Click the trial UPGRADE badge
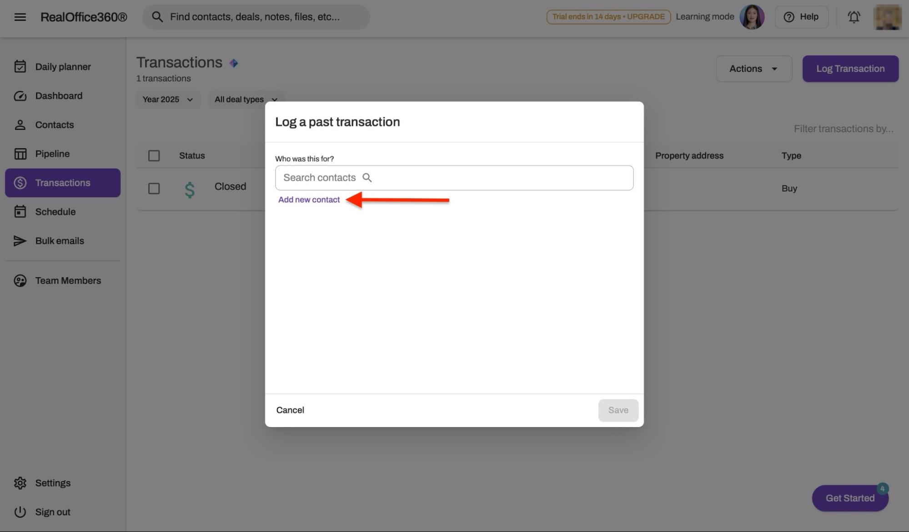 [608, 17]
